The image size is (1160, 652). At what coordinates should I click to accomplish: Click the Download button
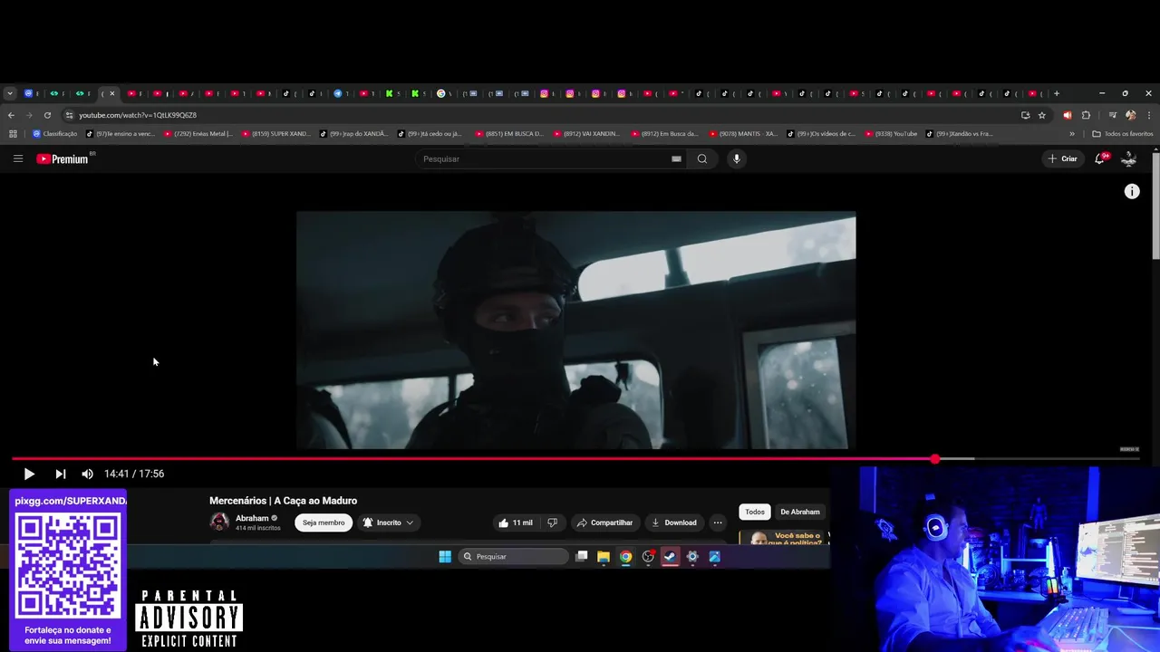coord(674,523)
